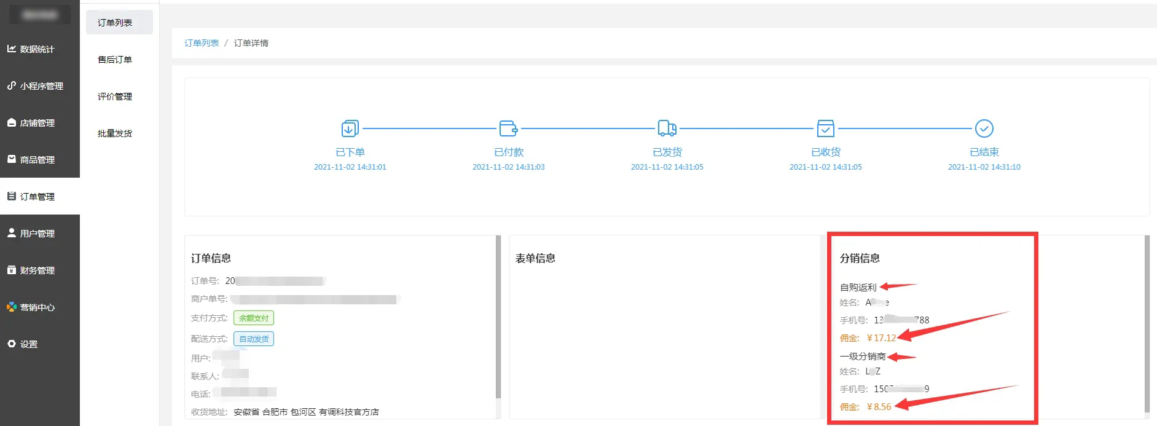Click the 订单列表 breadcrumb link
Screen dimensions: 1157x426
coord(202,42)
